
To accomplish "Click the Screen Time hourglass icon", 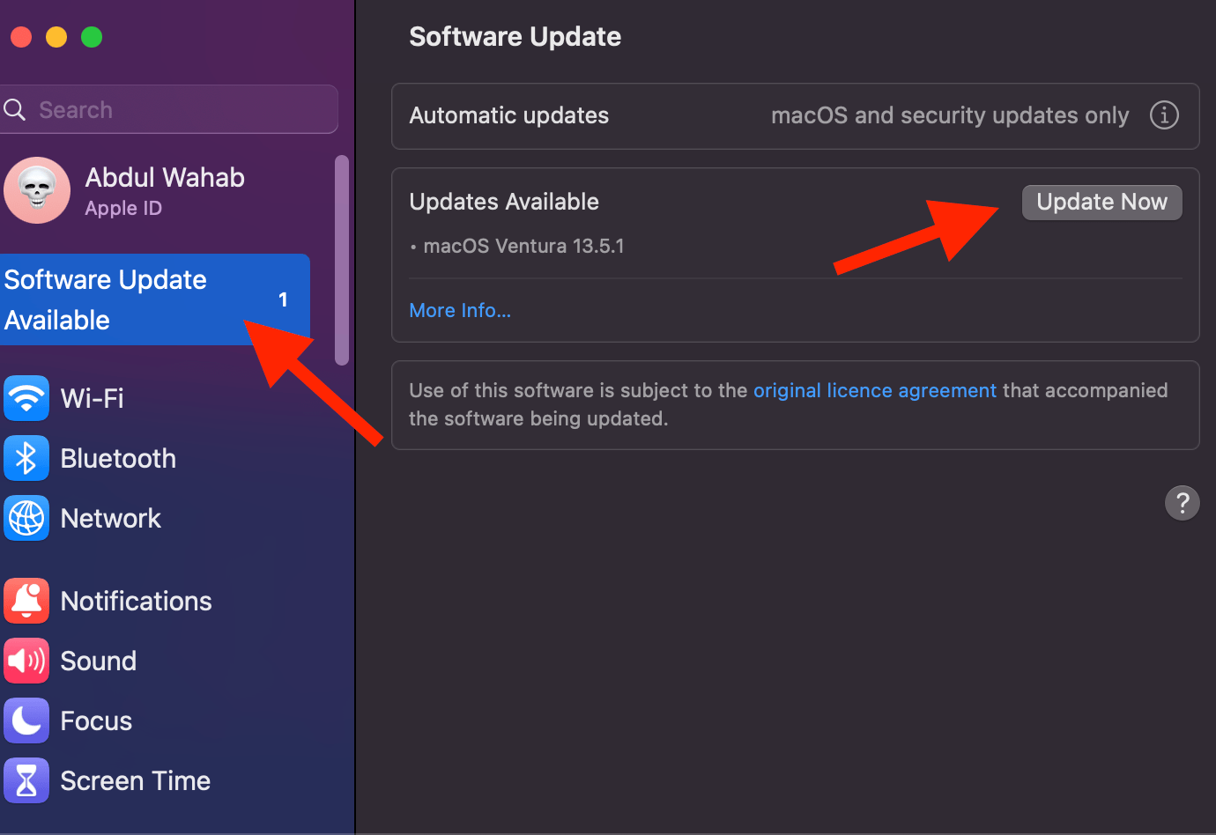I will (x=26, y=780).
